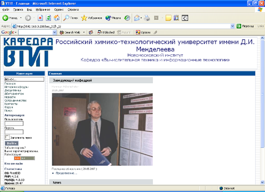Expand the address bar dropdown
265x192 pixels.
click(x=233, y=26)
